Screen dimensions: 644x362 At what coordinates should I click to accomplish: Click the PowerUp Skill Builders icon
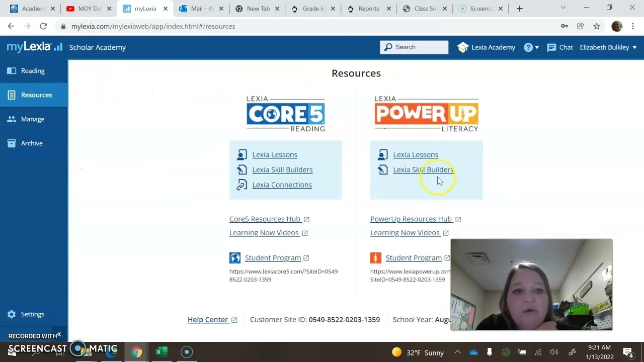click(383, 170)
